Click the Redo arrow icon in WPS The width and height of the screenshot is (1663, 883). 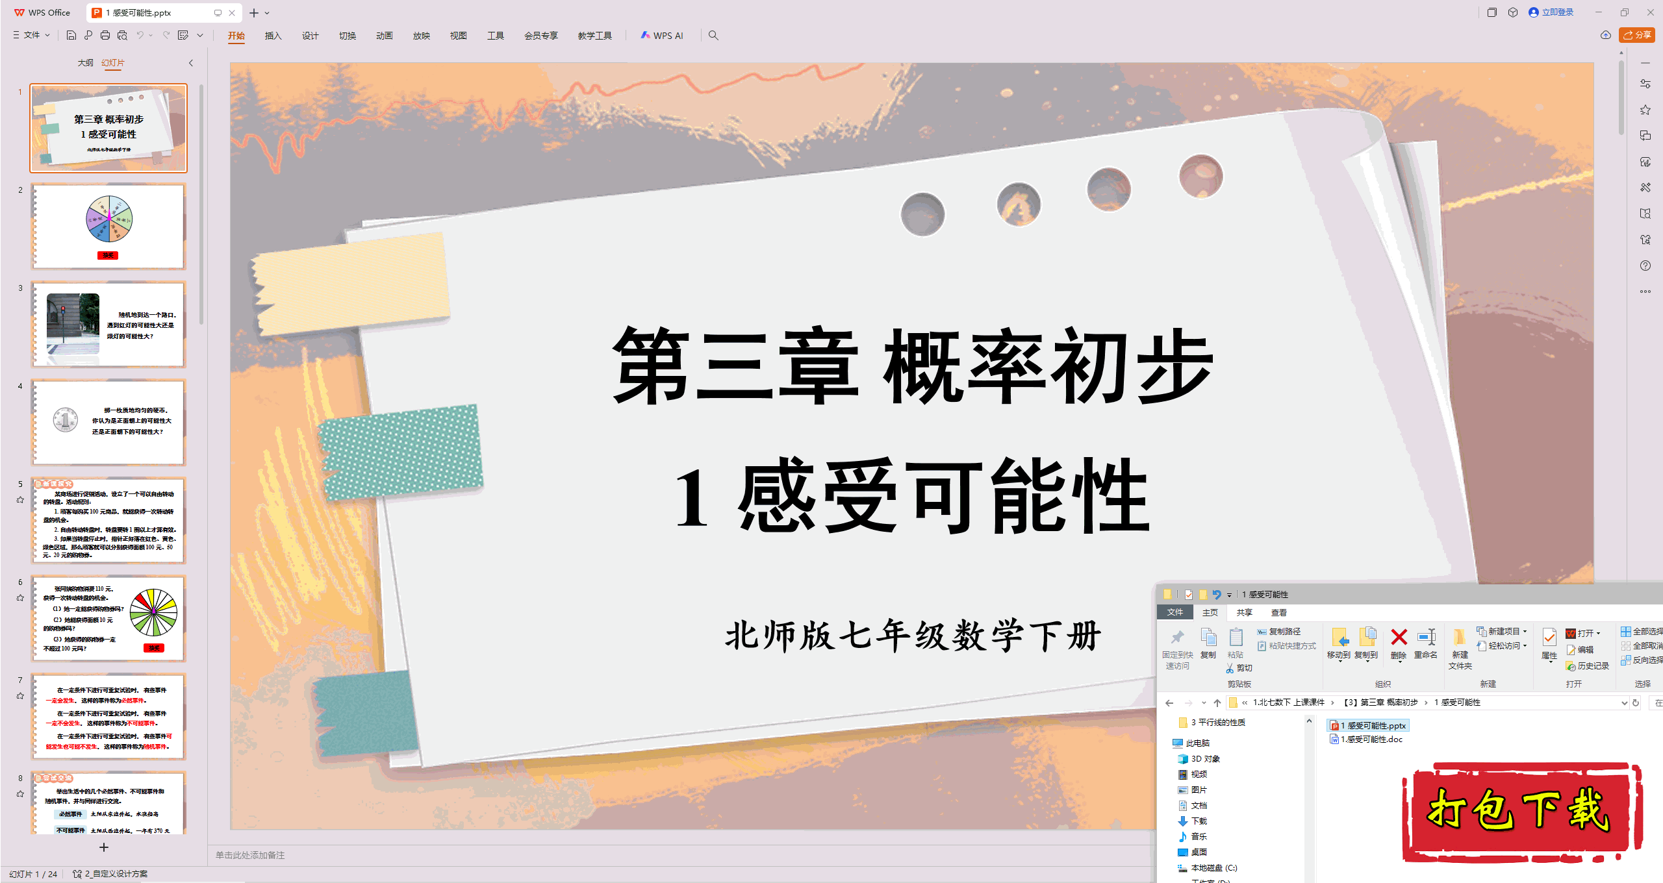[x=166, y=35]
